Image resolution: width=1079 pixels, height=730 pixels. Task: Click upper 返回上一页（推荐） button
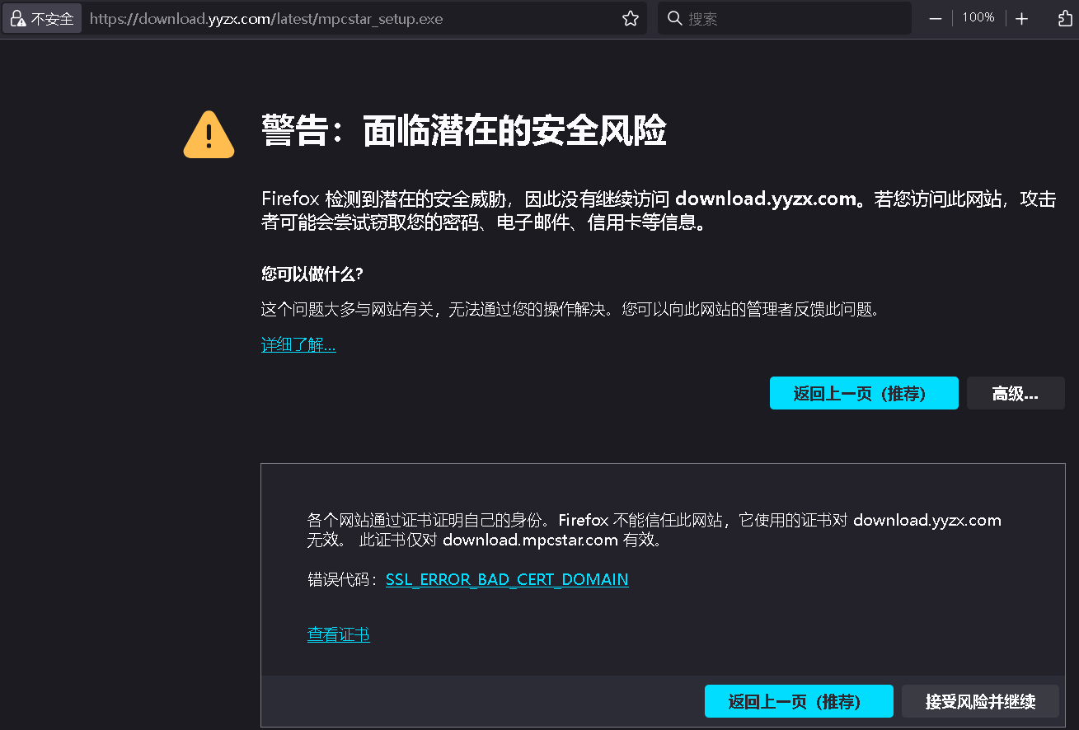coord(864,393)
